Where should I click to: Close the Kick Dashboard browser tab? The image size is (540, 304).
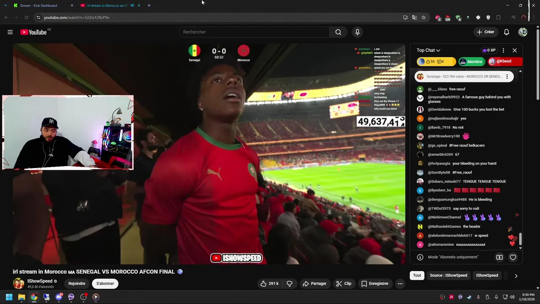pos(72,5)
